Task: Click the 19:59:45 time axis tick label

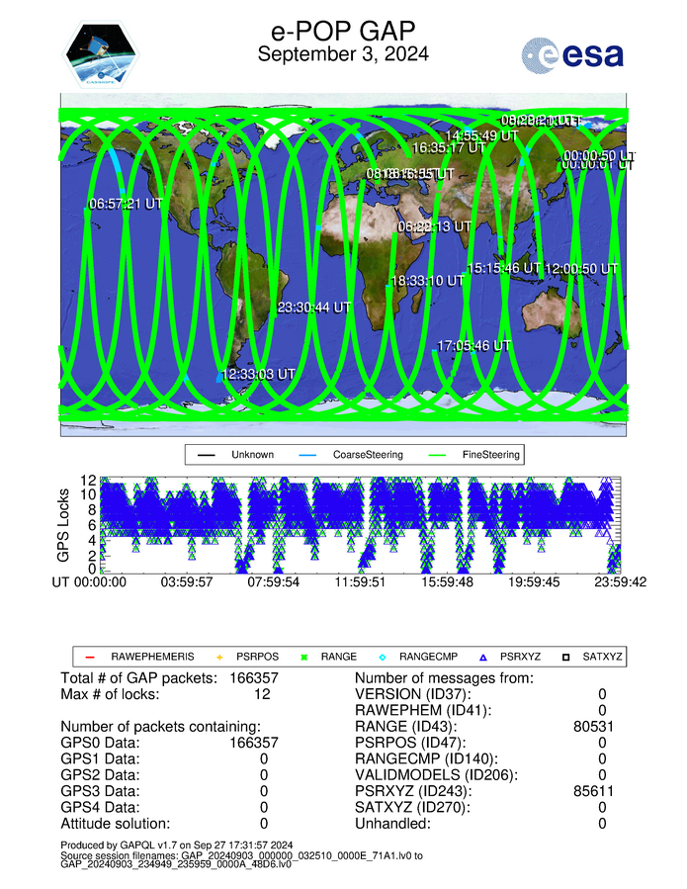Action: click(534, 583)
